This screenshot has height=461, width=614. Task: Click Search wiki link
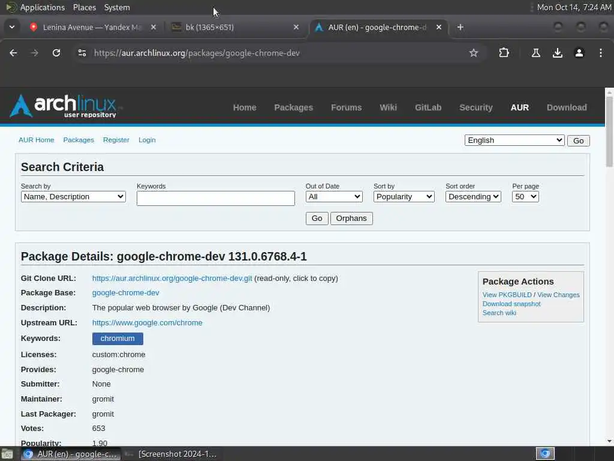(x=499, y=313)
